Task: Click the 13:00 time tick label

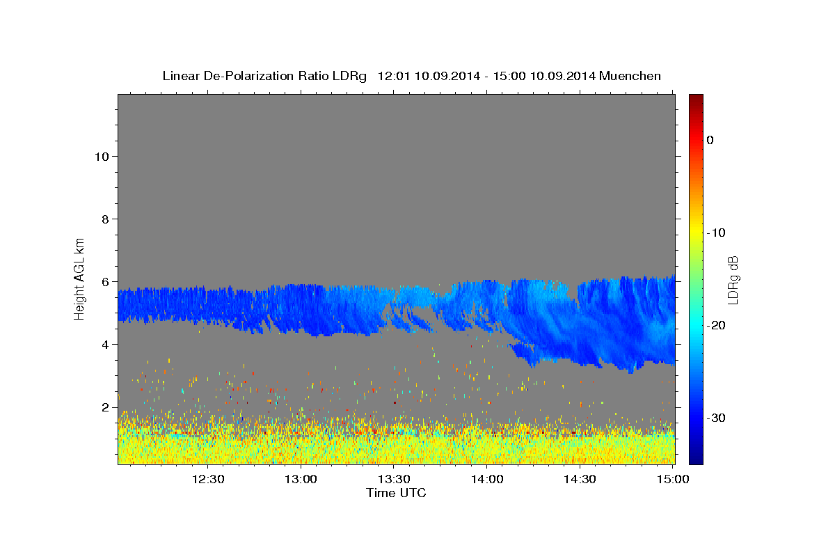Action: 301,479
